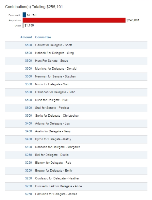
Task: Click Ransone for Delegate - Margaret
Action: [58, 147]
